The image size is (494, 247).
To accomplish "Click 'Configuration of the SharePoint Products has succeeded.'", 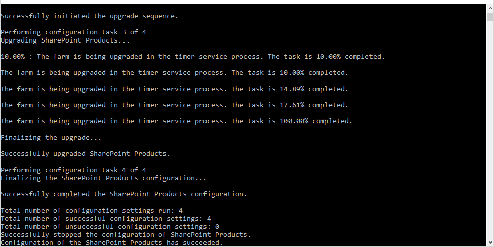I will [112, 243].
